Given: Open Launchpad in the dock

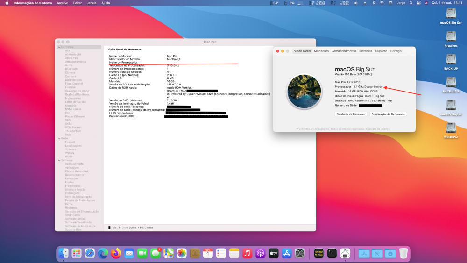Looking at the screenshot, I should point(77,254).
